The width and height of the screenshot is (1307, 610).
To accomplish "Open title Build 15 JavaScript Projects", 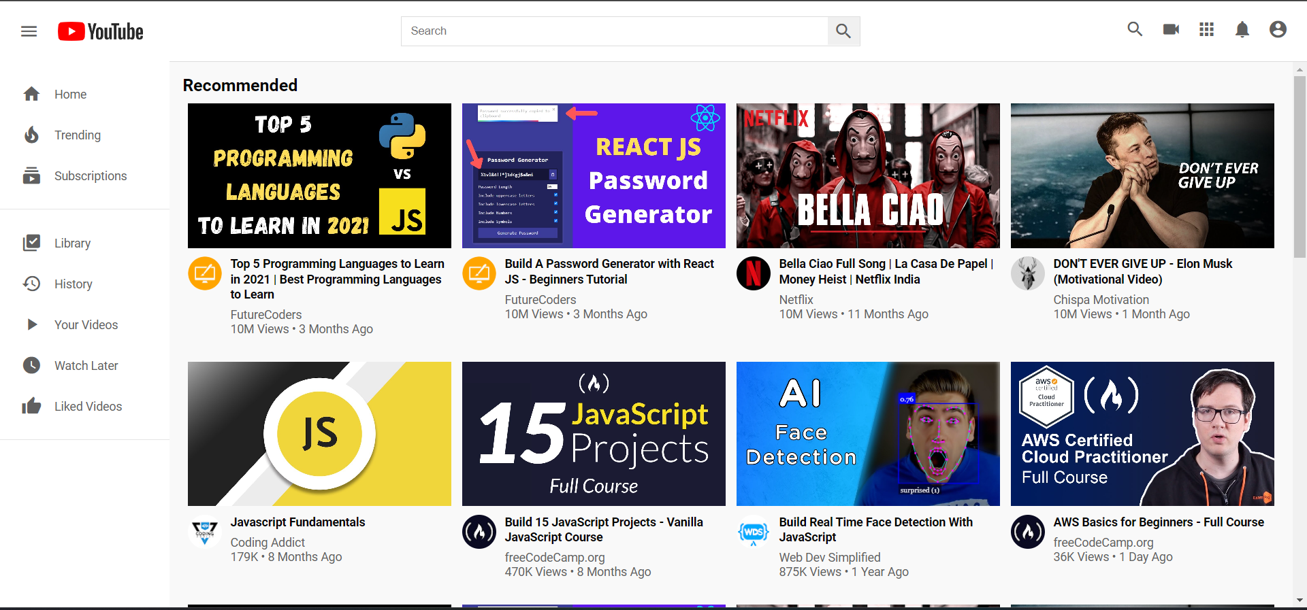I will tap(604, 530).
